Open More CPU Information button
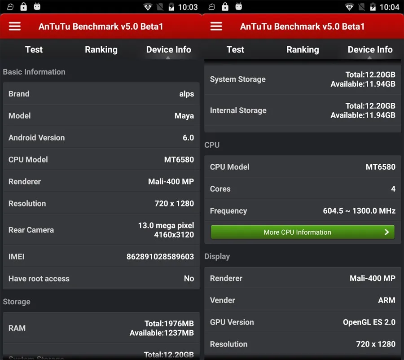 (x=303, y=232)
